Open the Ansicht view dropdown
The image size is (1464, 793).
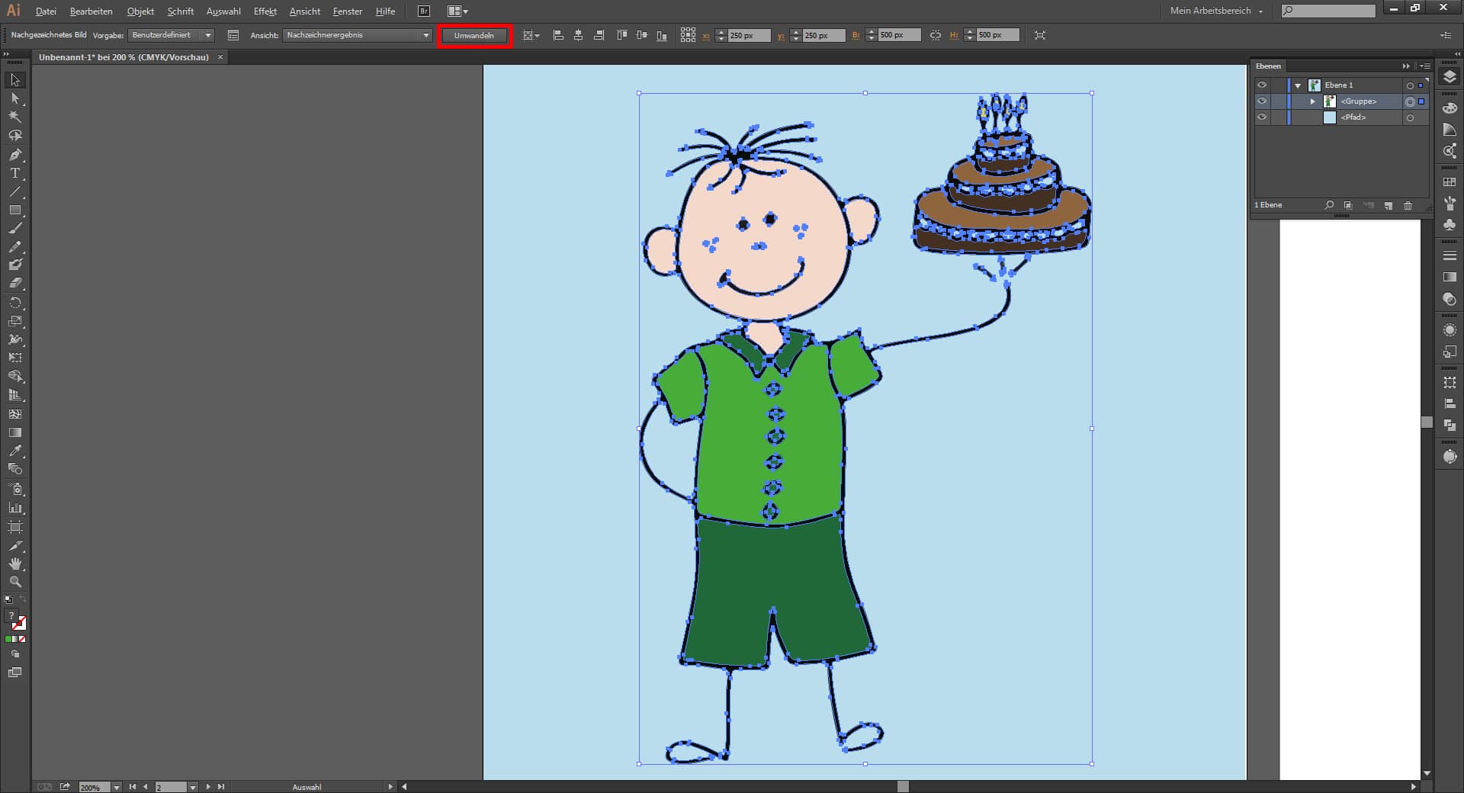(x=357, y=35)
